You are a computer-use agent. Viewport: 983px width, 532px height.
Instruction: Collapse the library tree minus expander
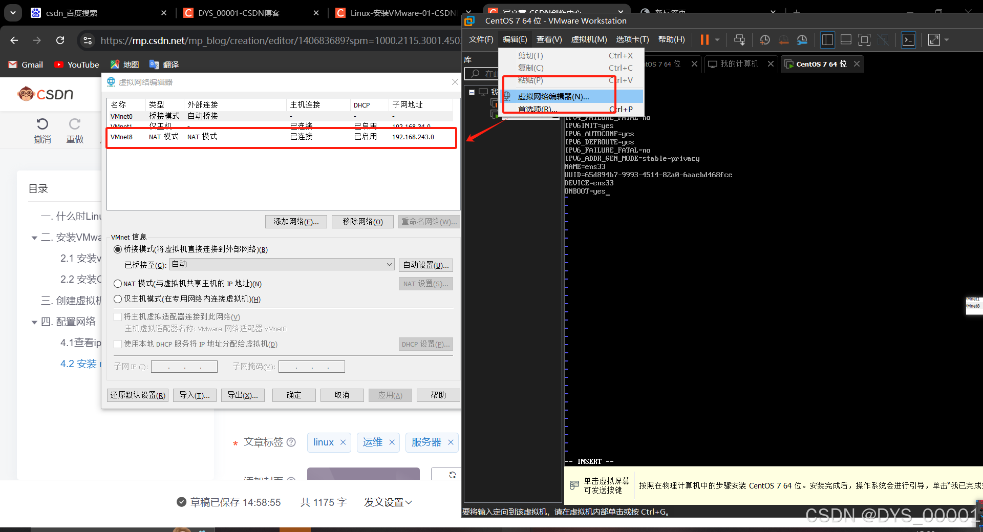pyautogui.click(x=472, y=92)
